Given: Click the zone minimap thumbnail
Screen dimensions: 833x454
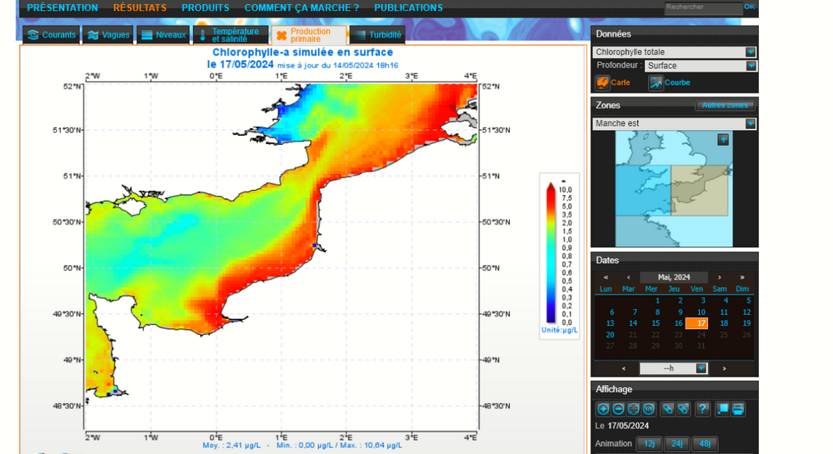Looking at the screenshot, I should click(x=674, y=188).
